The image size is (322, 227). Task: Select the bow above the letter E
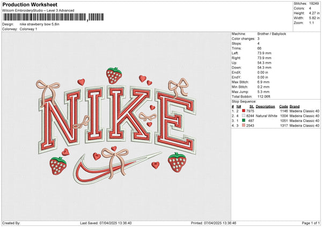click(178, 86)
